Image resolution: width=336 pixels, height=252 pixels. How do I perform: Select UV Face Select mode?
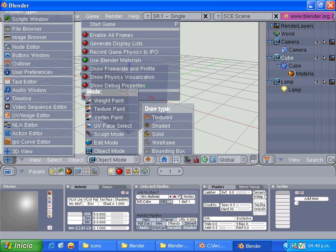(x=111, y=126)
